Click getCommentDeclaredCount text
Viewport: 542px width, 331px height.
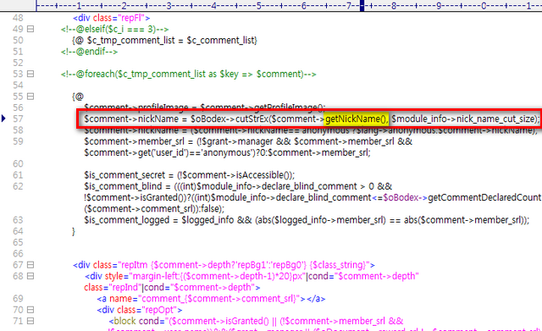tap(484, 197)
